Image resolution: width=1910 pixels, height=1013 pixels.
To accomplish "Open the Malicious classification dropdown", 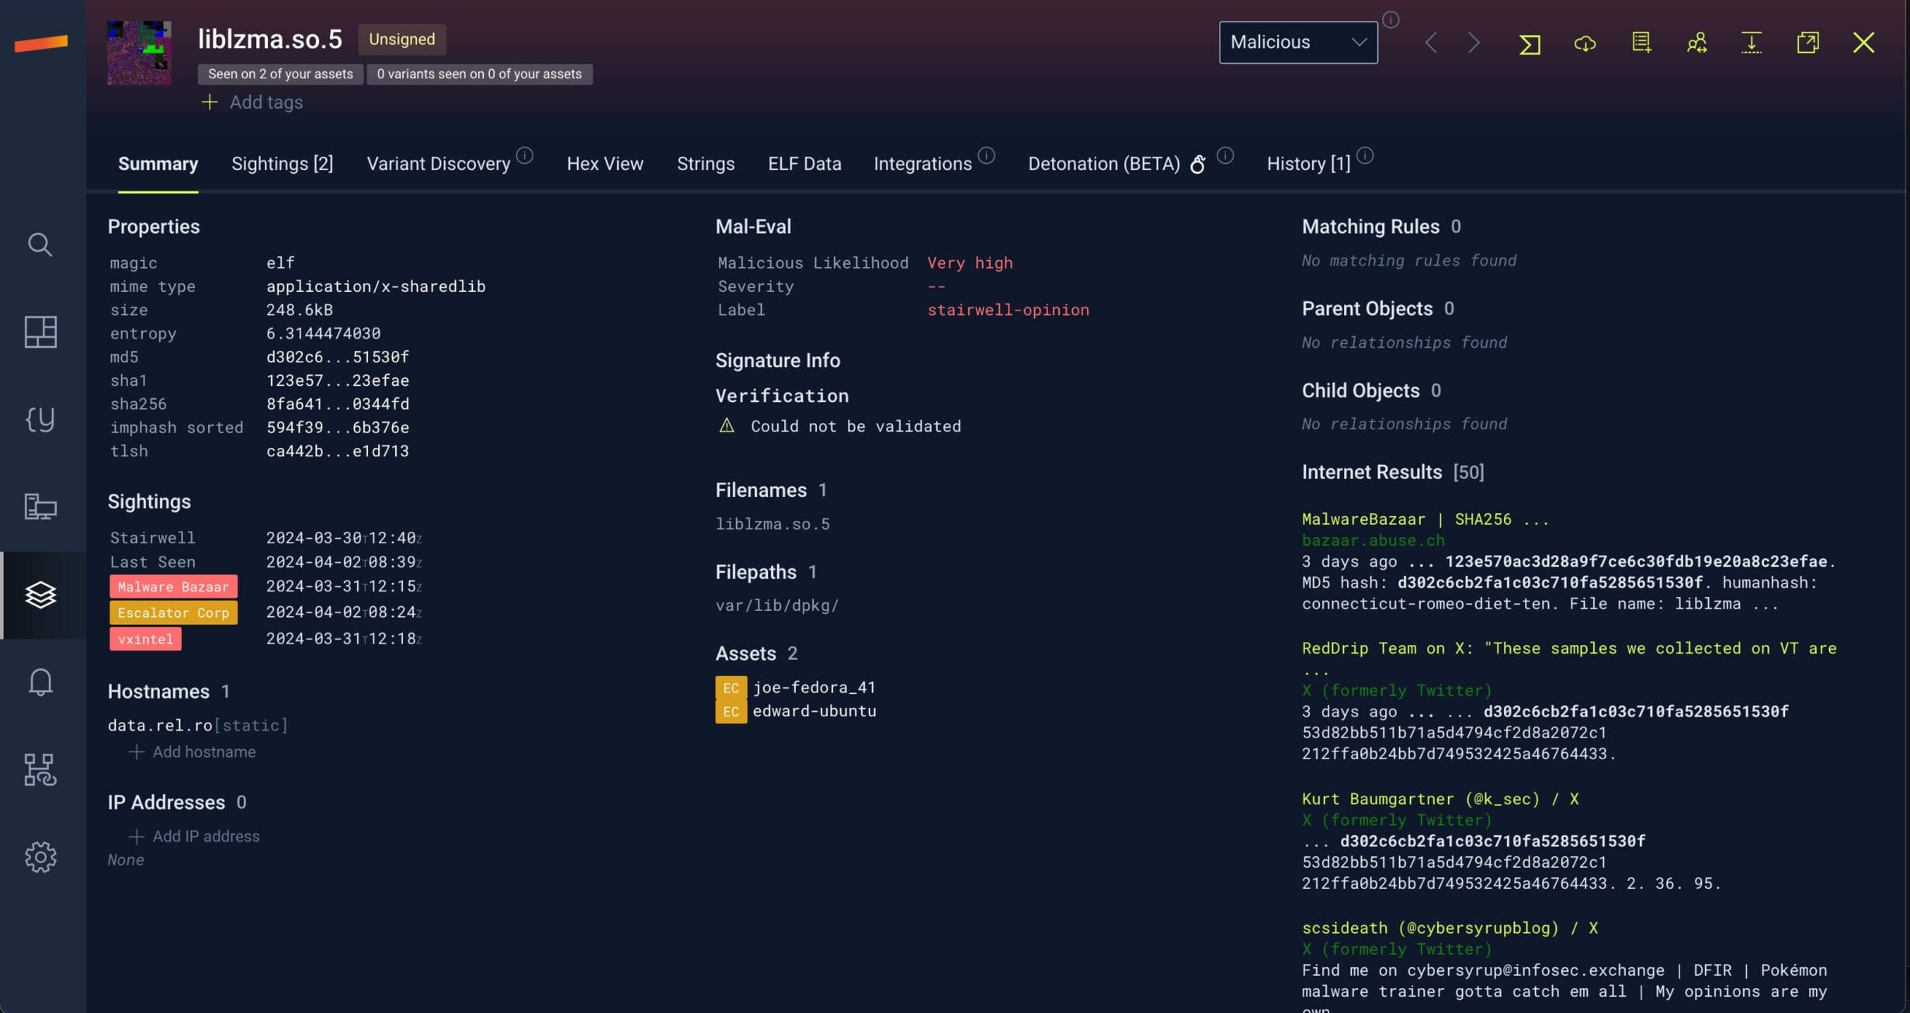I will click(1297, 42).
